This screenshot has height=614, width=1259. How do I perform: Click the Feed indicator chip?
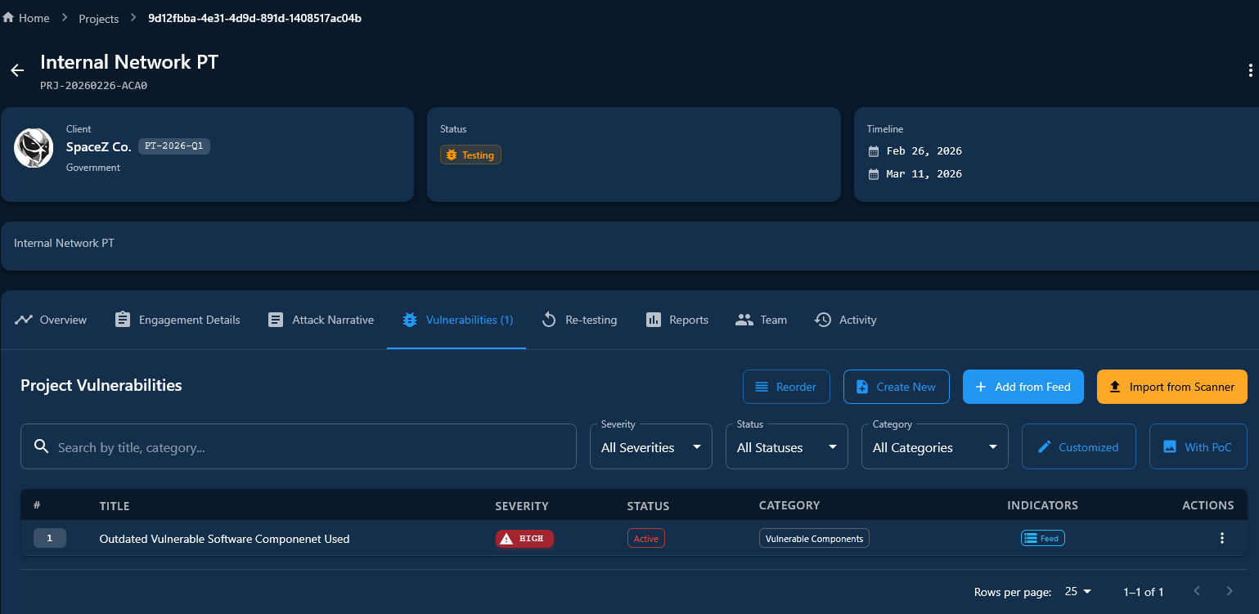[1042, 539]
